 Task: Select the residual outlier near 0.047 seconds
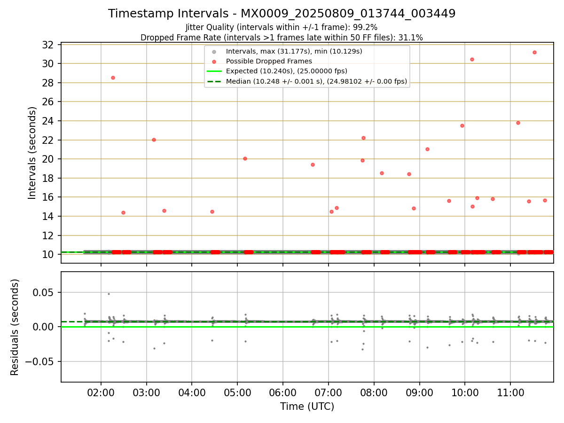click(x=109, y=294)
